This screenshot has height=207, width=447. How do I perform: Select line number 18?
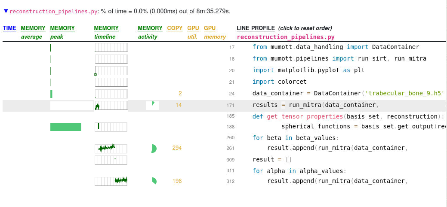[232, 59]
